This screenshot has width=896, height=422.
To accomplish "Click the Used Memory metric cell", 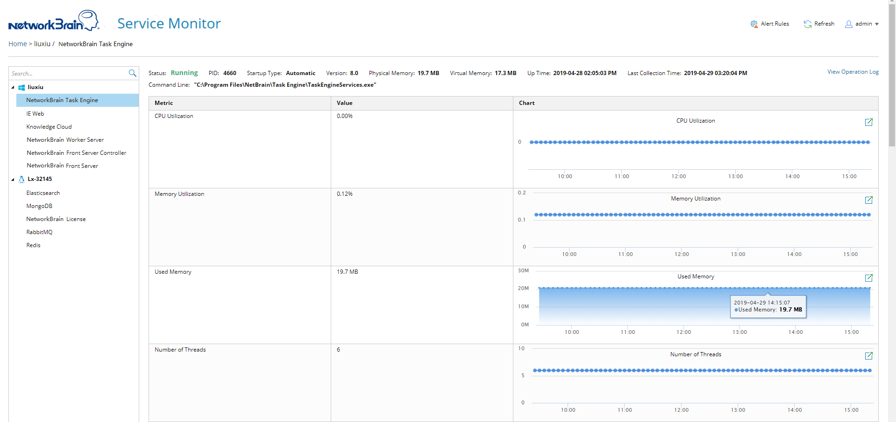I will 240,305.
